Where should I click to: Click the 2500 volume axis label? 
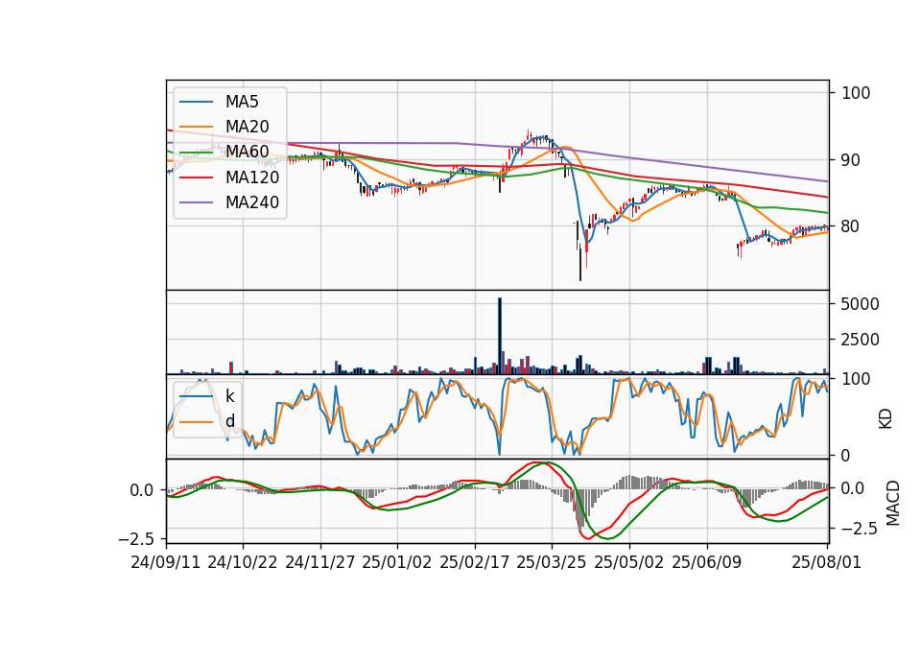861,340
